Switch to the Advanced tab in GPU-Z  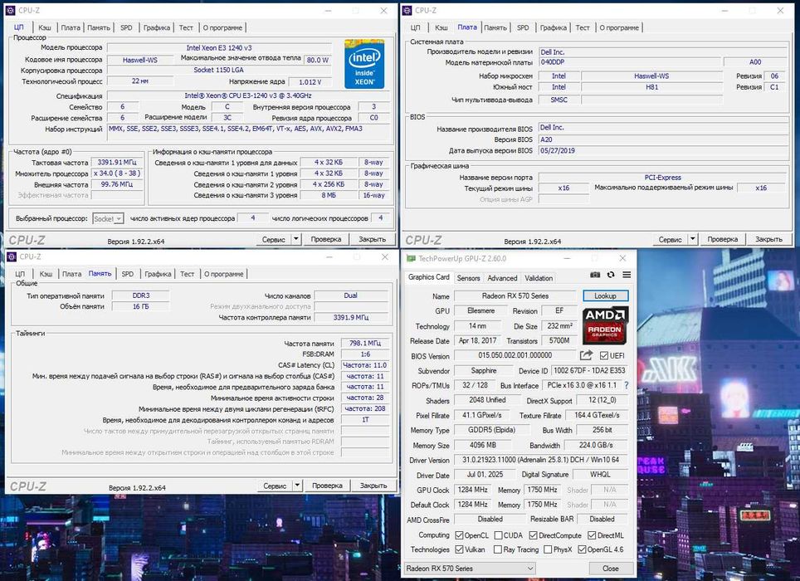[502, 278]
